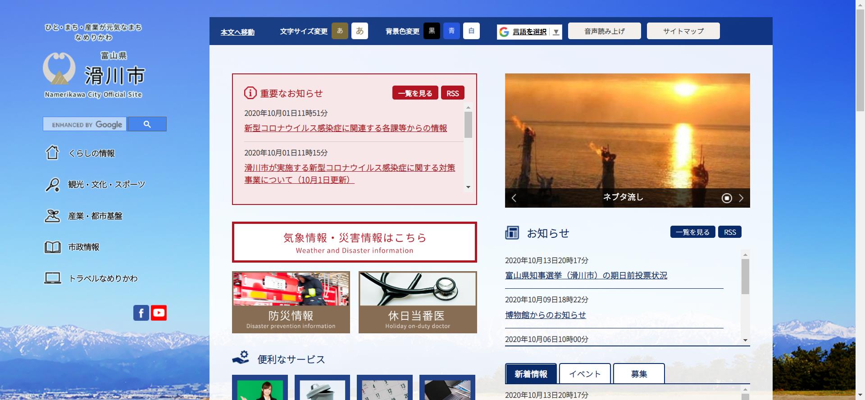
Task: Jump to 本文へ移動 link
Action: (237, 32)
